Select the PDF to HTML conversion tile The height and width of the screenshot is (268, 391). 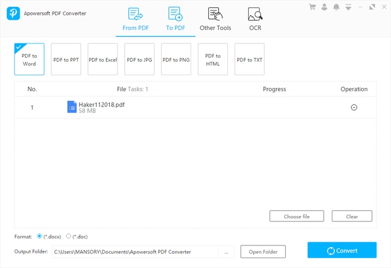pos(213,59)
